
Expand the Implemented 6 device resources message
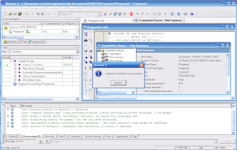click(x=8, y=123)
